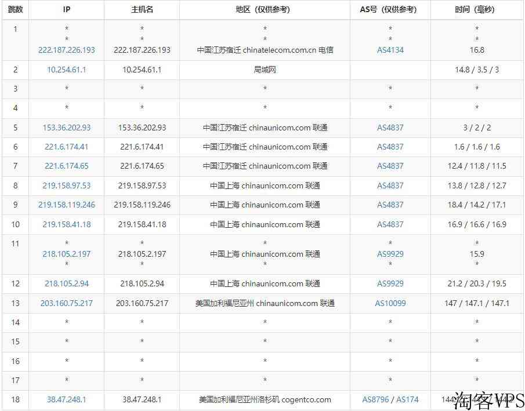Select hostname cell 219.158.97.53
Screen dimensions: 525x411
pos(142,186)
